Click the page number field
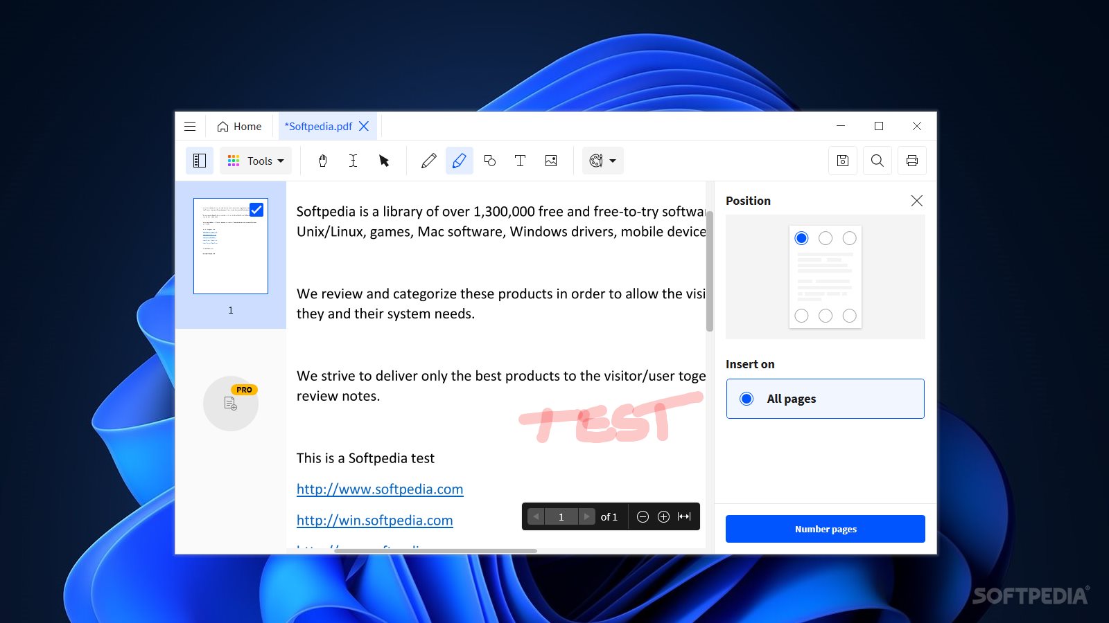The height and width of the screenshot is (623, 1109). pos(561,516)
